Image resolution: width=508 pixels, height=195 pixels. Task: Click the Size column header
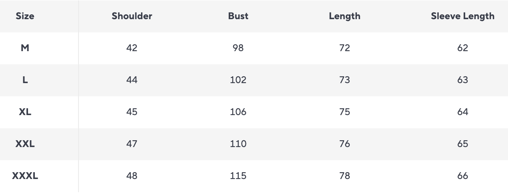[25, 16]
